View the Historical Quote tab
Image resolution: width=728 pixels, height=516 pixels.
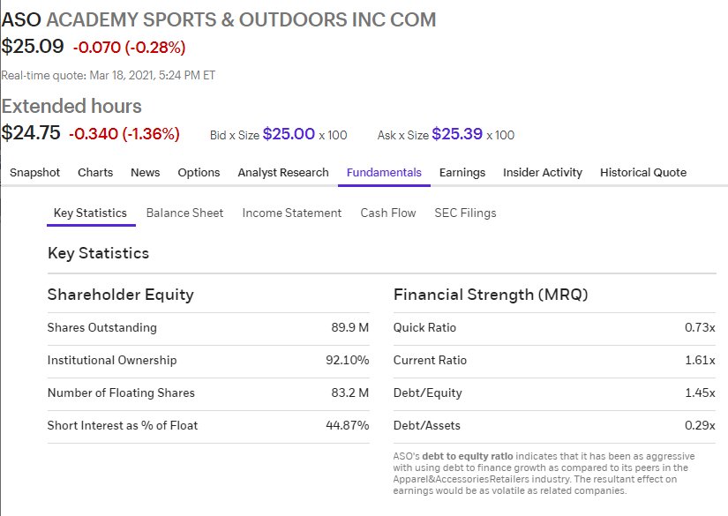click(x=643, y=173)
